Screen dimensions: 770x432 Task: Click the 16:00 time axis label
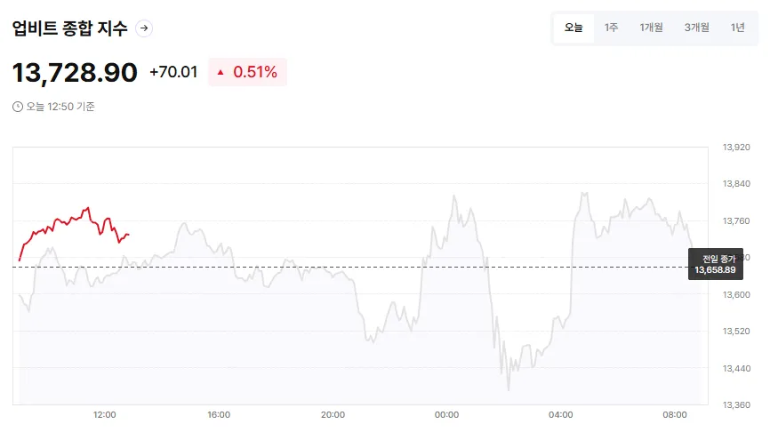219,415
